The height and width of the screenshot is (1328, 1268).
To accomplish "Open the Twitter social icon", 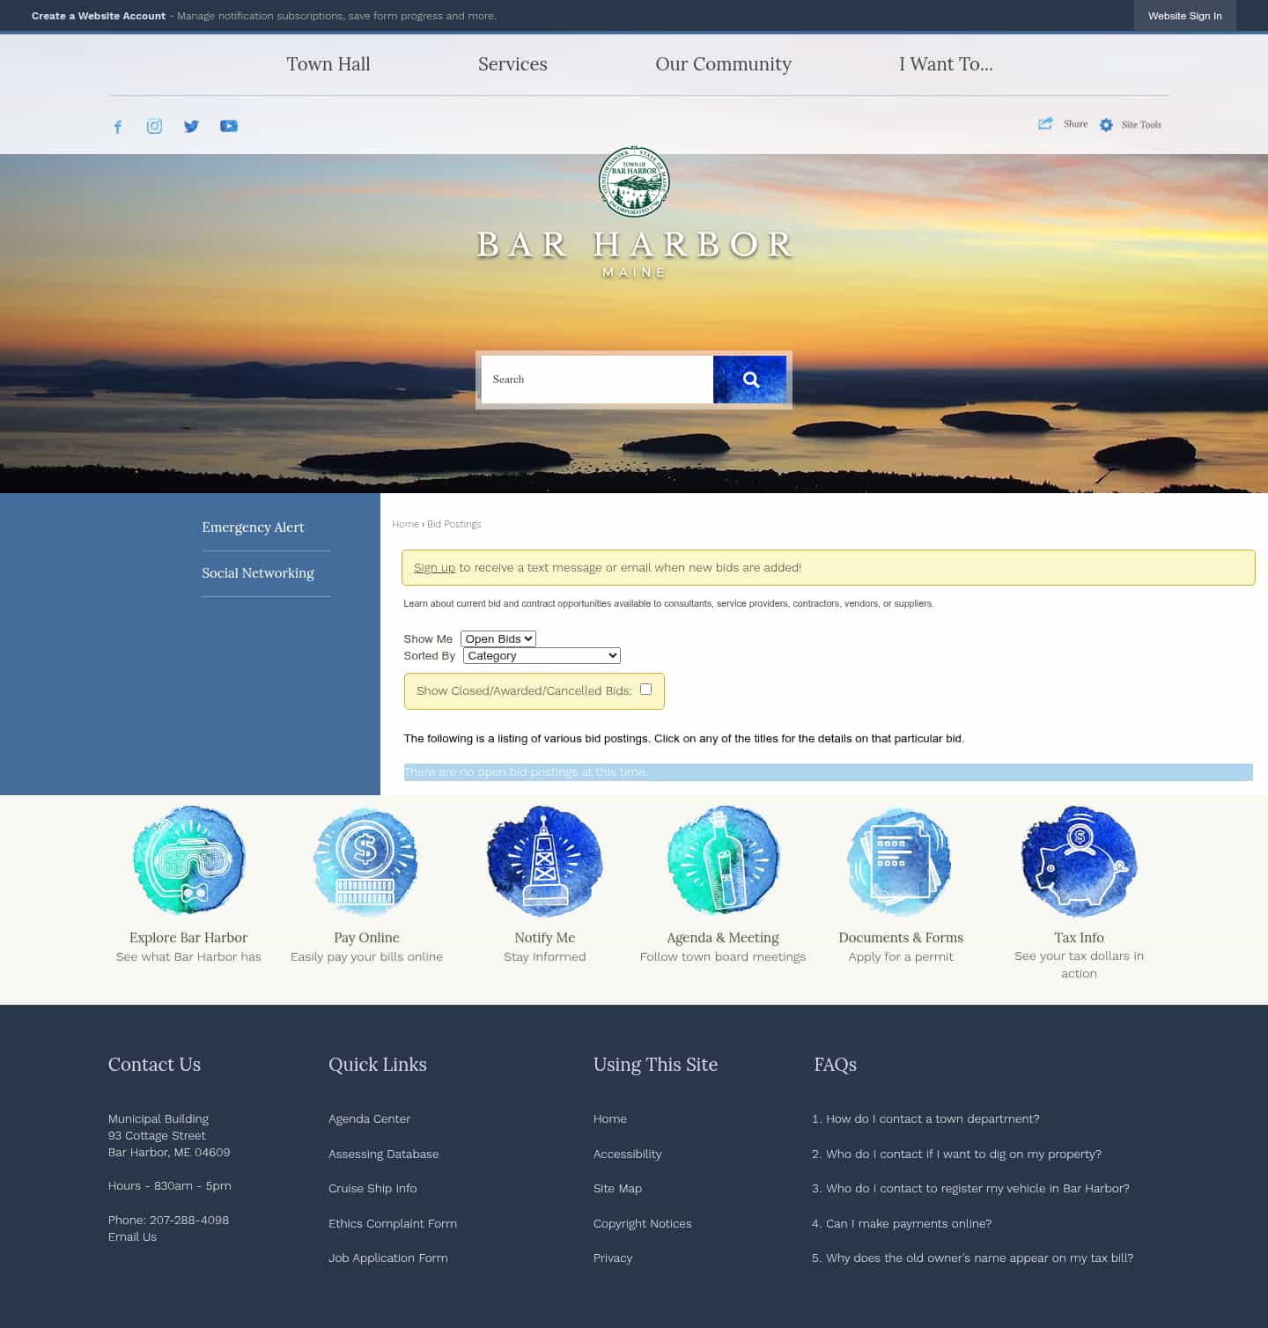I will click(x=191, y=126).
